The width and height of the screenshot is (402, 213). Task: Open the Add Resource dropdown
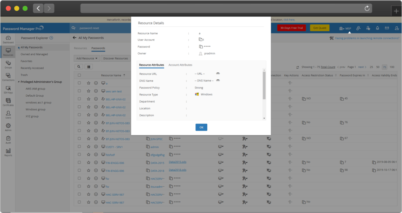pos(87,58)
